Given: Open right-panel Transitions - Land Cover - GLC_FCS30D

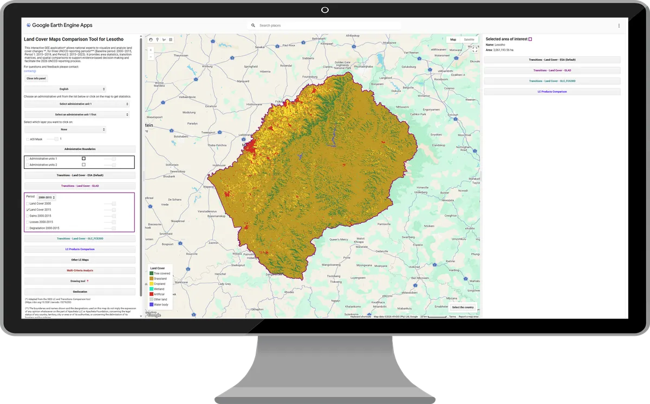Looking at the screenshot, I should pos(552,81).
